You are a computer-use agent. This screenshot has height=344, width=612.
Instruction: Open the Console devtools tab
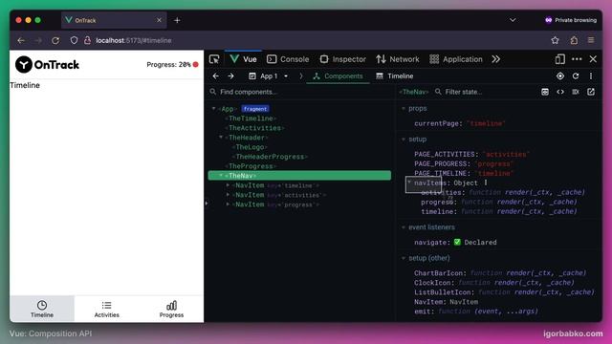coord(288,59)
